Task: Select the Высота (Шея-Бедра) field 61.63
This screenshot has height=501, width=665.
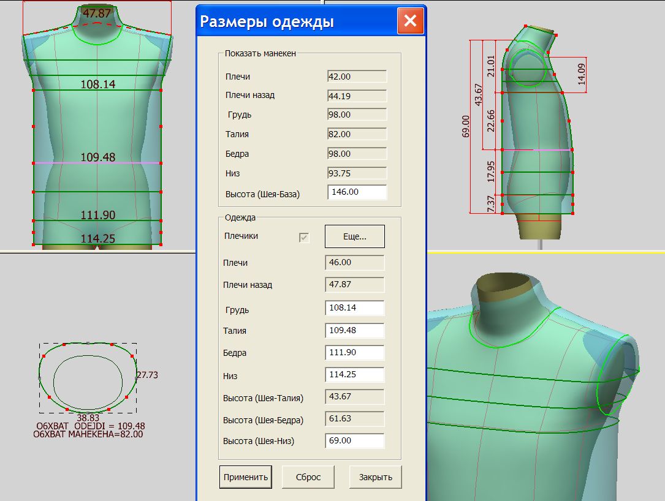Action: point(354,418)
